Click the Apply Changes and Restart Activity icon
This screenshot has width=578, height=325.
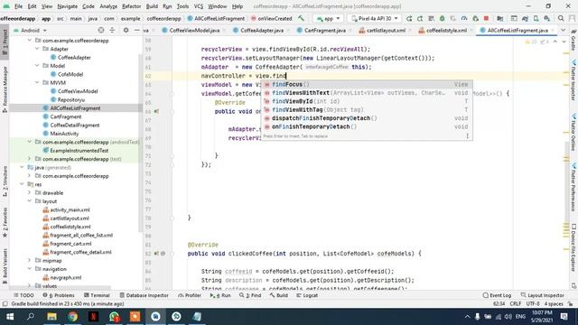pos(420,18)
